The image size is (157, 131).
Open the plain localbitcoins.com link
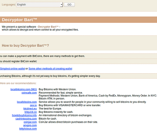tap(27, 102)
